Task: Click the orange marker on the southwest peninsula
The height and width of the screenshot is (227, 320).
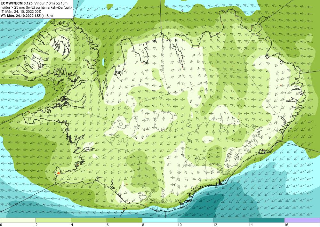Action: (59, 173)
